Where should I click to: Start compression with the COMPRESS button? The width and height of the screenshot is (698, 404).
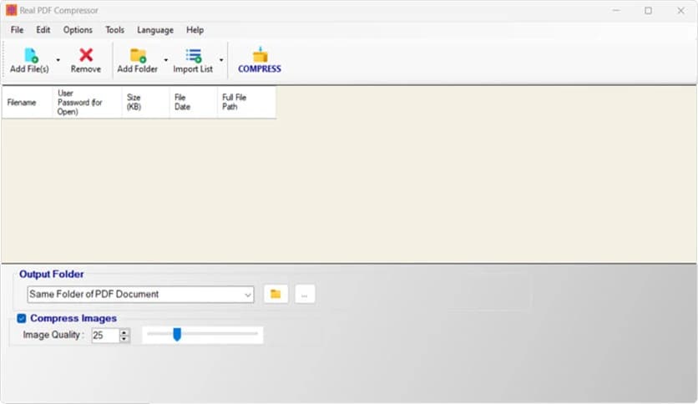(x=260, y=60)
